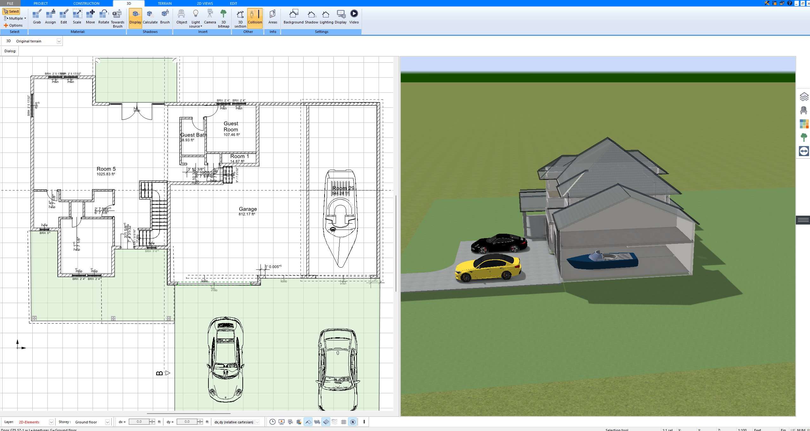Open the Assign material tool
Image resolution: width=810 pixels, height=431 pixels.
point(50,16)
